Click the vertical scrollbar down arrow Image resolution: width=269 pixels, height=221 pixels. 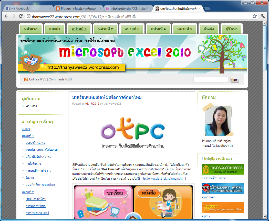tap(265, 216)
